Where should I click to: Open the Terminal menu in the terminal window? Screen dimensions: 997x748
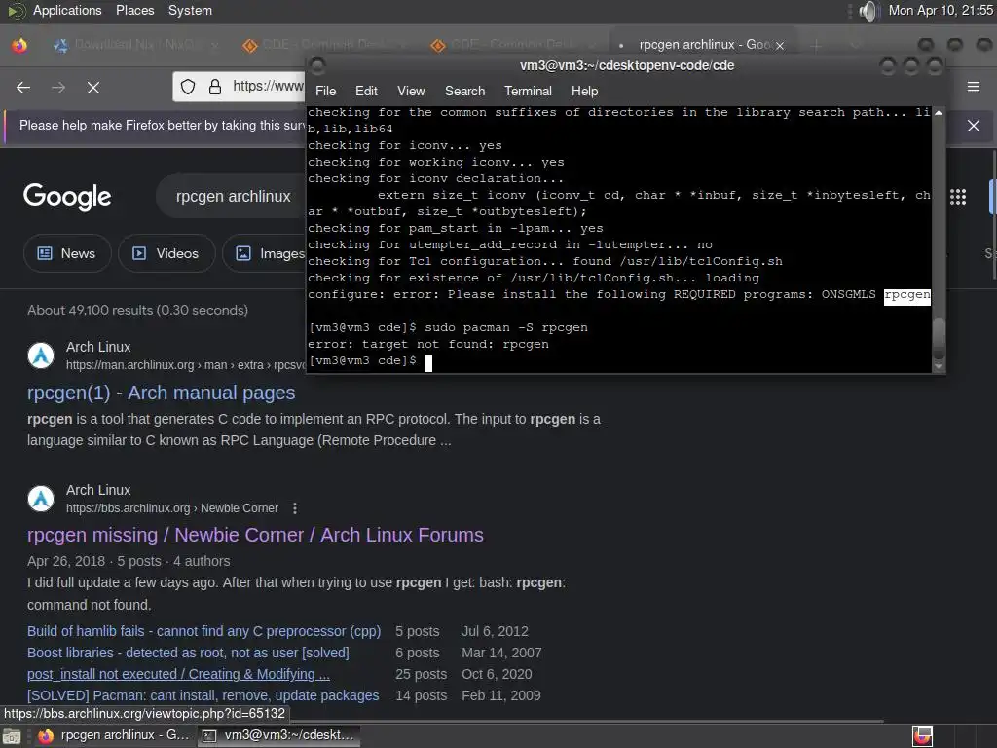click(528, 91)
